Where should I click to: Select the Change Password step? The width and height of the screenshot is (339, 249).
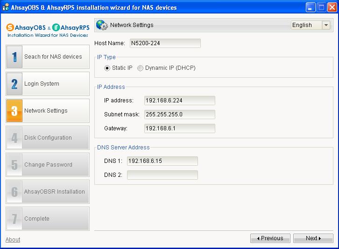(48, 165)
